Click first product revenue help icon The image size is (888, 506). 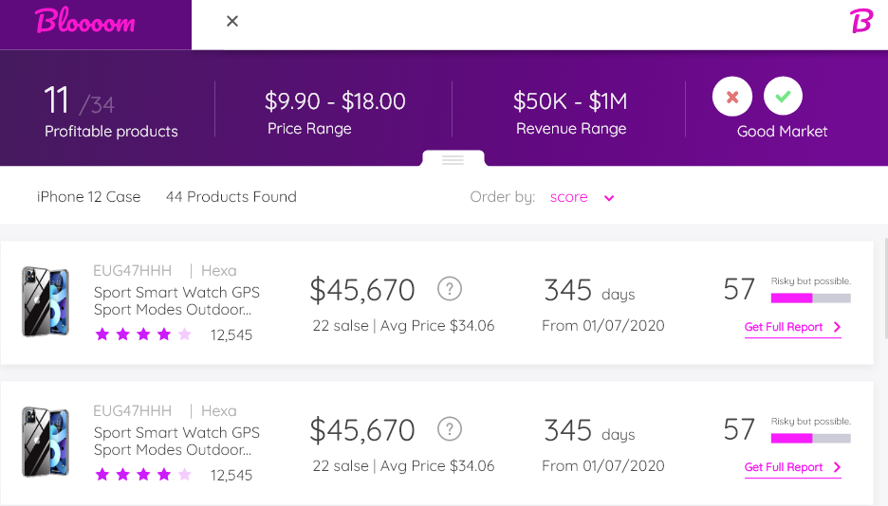(450, 288)
